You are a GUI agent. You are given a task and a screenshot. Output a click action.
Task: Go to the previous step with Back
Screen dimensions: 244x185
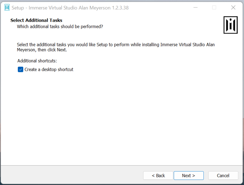(x=158, y=176)
